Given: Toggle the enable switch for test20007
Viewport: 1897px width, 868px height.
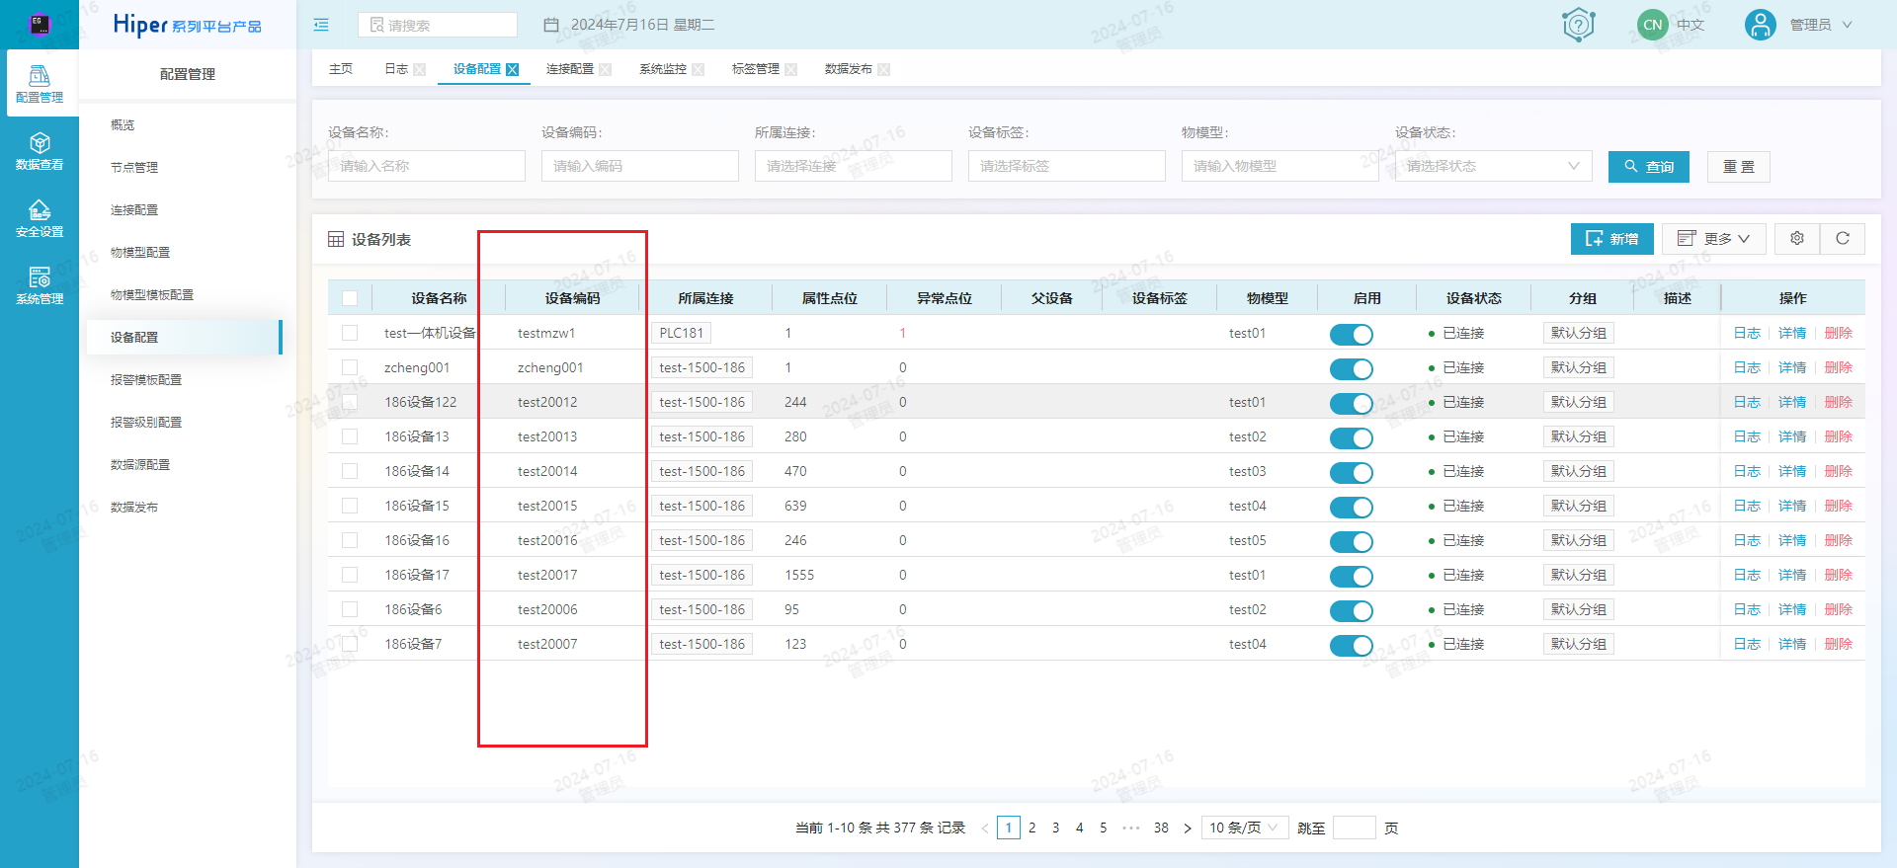Looking at the screenshot, I should 1351,645.
